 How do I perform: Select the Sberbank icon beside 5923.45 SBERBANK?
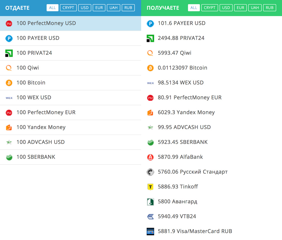click(150, 142)
